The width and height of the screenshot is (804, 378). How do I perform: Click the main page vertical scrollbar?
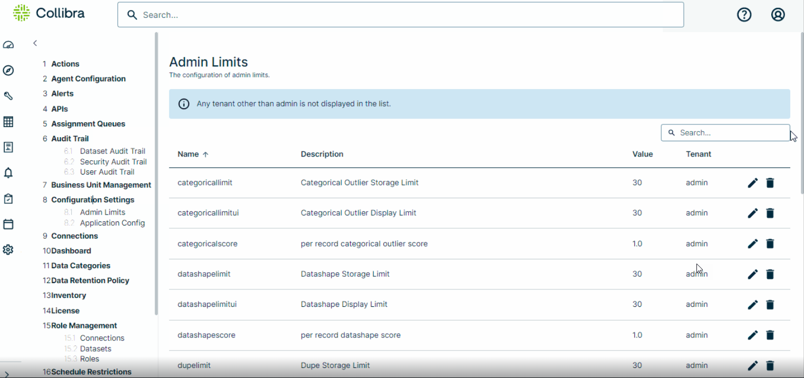(x=802, y=113)
